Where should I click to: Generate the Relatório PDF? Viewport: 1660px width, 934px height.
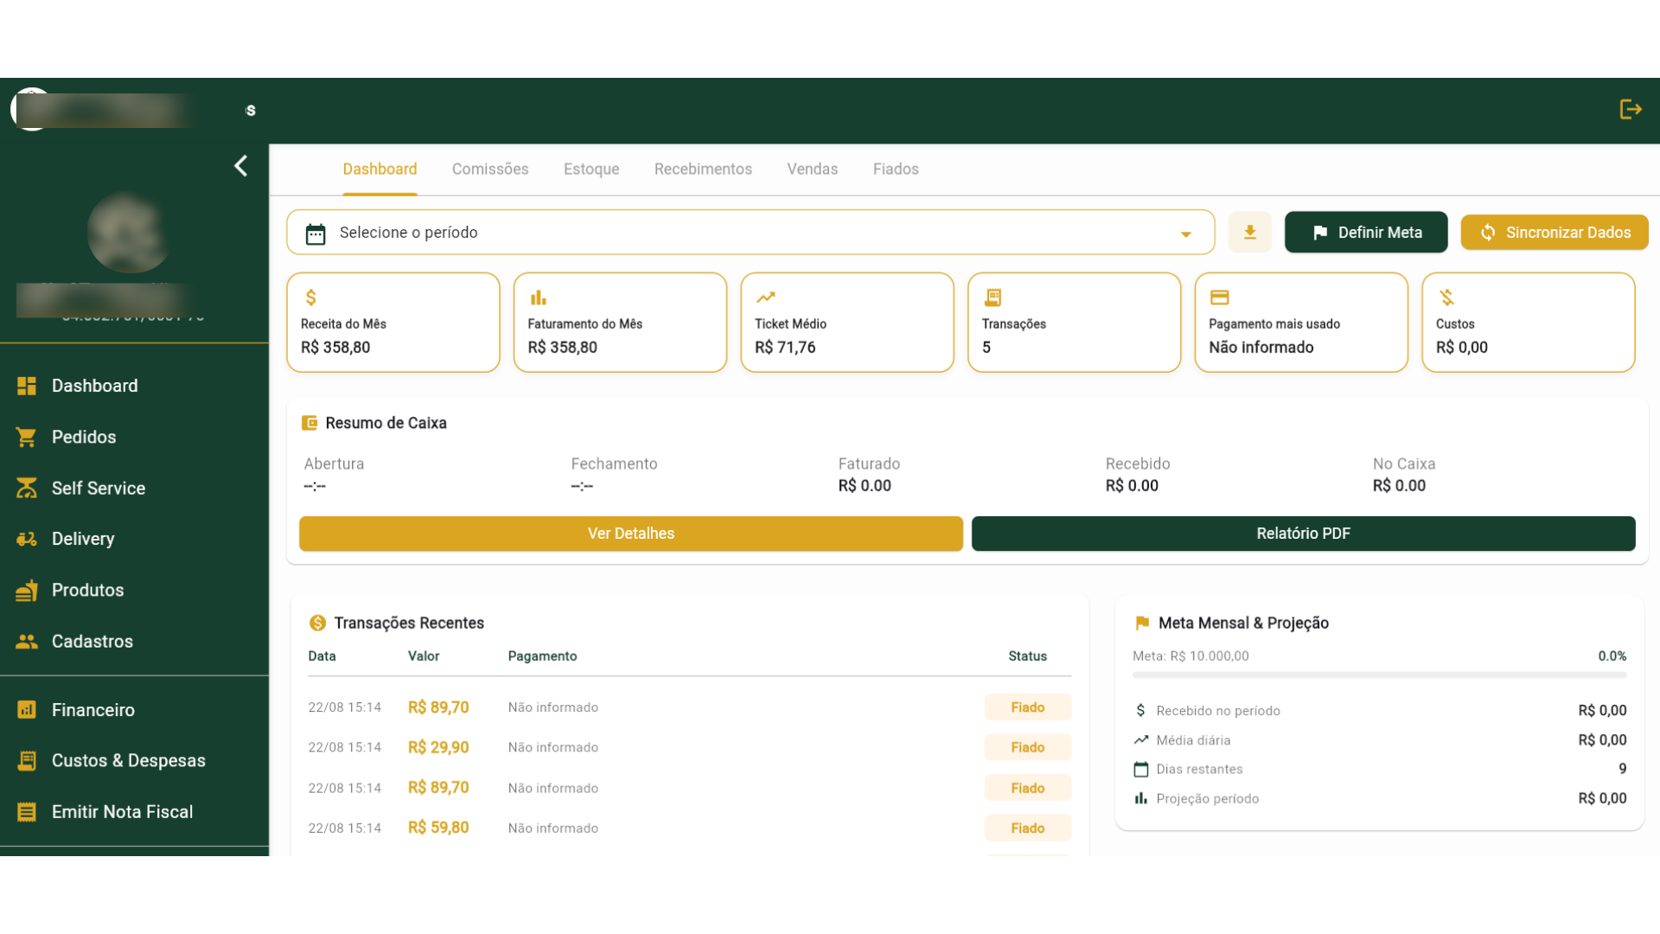point(1304,534)
